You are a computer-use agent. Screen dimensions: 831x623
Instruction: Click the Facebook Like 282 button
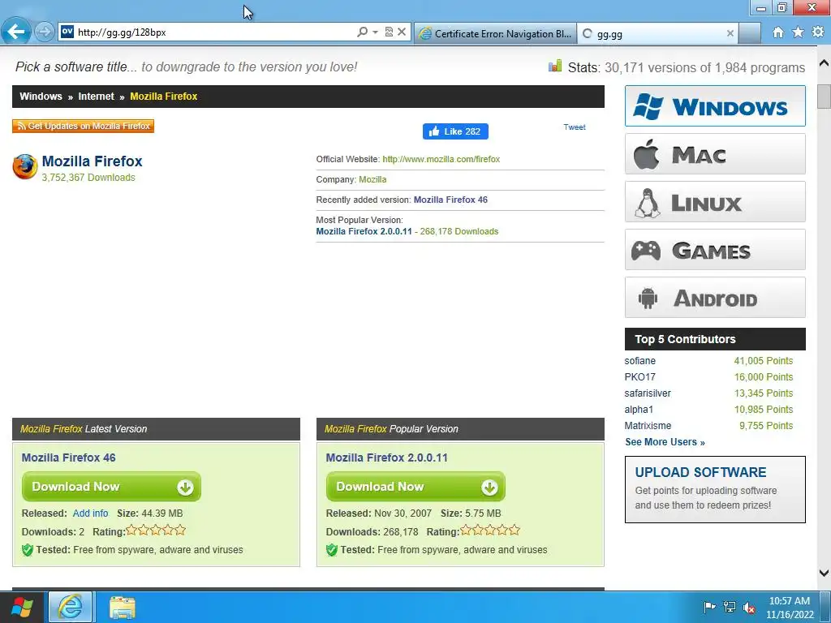pos(455,131)
